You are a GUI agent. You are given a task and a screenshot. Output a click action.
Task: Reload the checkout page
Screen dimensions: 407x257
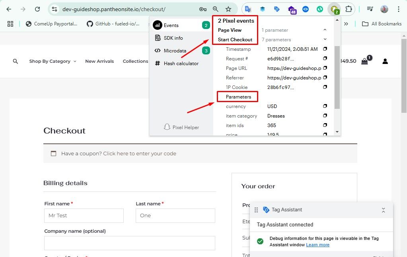tap(37, 9)
